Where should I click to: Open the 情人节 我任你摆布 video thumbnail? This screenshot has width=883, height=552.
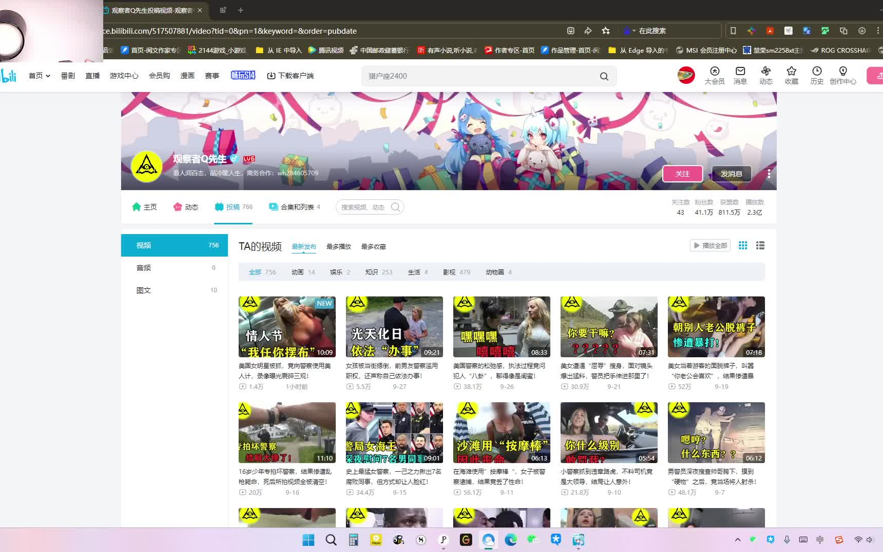[287, 327]
